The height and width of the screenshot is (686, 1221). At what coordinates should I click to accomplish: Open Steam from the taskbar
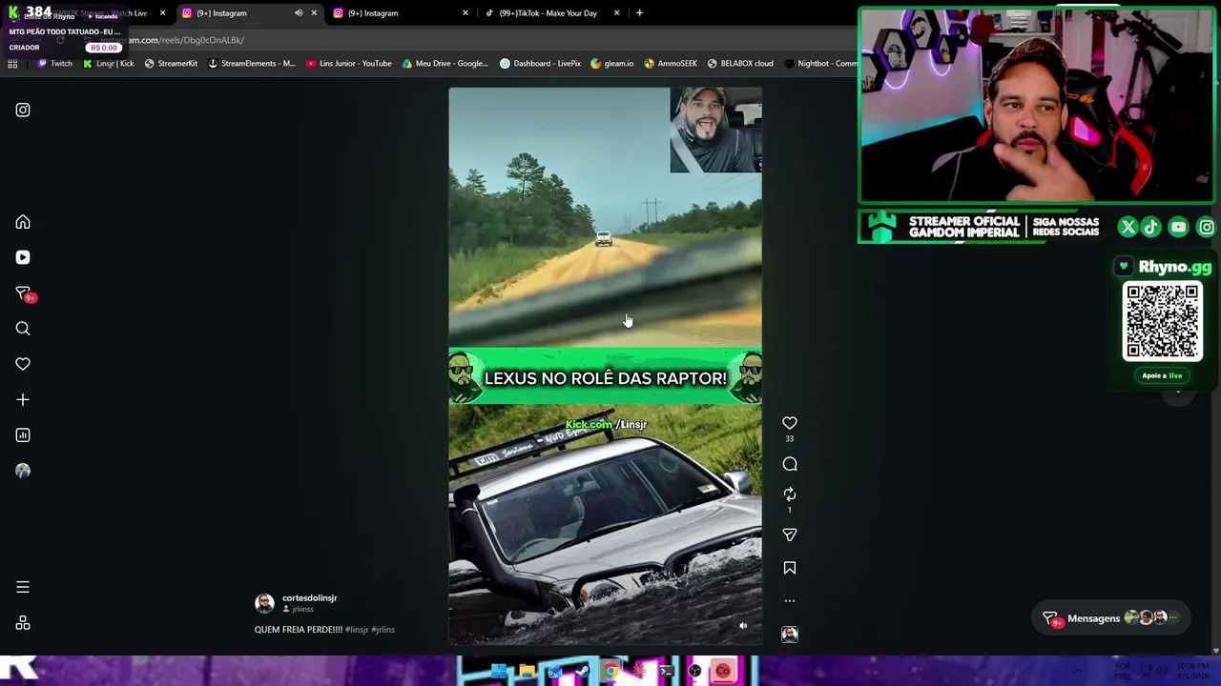click(582, 673)
